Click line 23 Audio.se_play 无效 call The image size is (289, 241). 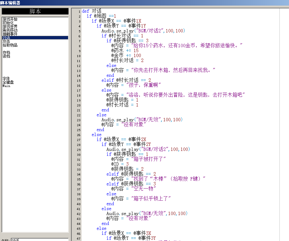click(142, 120)
